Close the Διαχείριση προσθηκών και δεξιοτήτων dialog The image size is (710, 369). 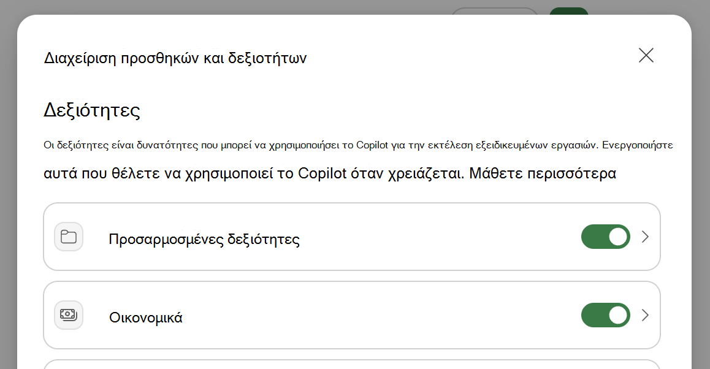pyautogui.click(x=646, y=55)
